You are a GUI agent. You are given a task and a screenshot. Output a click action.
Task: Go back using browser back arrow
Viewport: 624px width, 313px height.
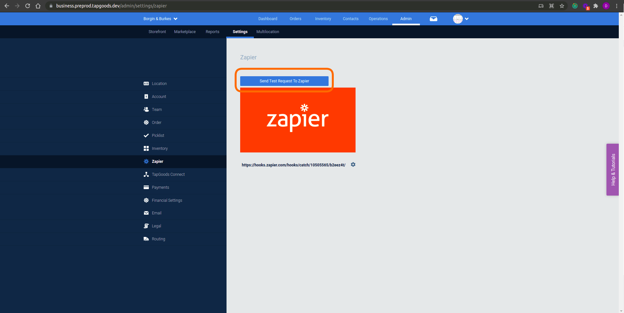coord(7,6)
